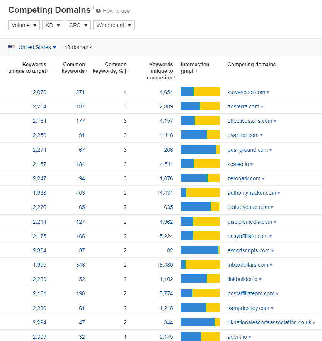Open the effectivestuffs.com competing domain link
Viewport: 322px width, 341px height.
point(250,121)
